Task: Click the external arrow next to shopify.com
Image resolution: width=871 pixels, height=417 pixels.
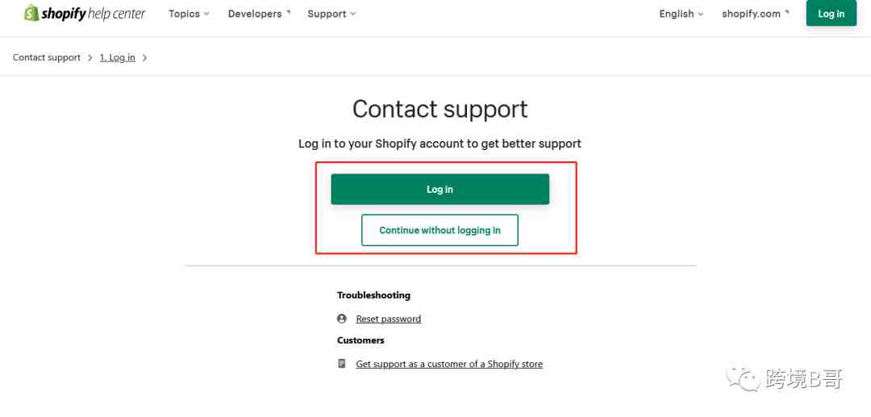Action: tap(786, 12)
